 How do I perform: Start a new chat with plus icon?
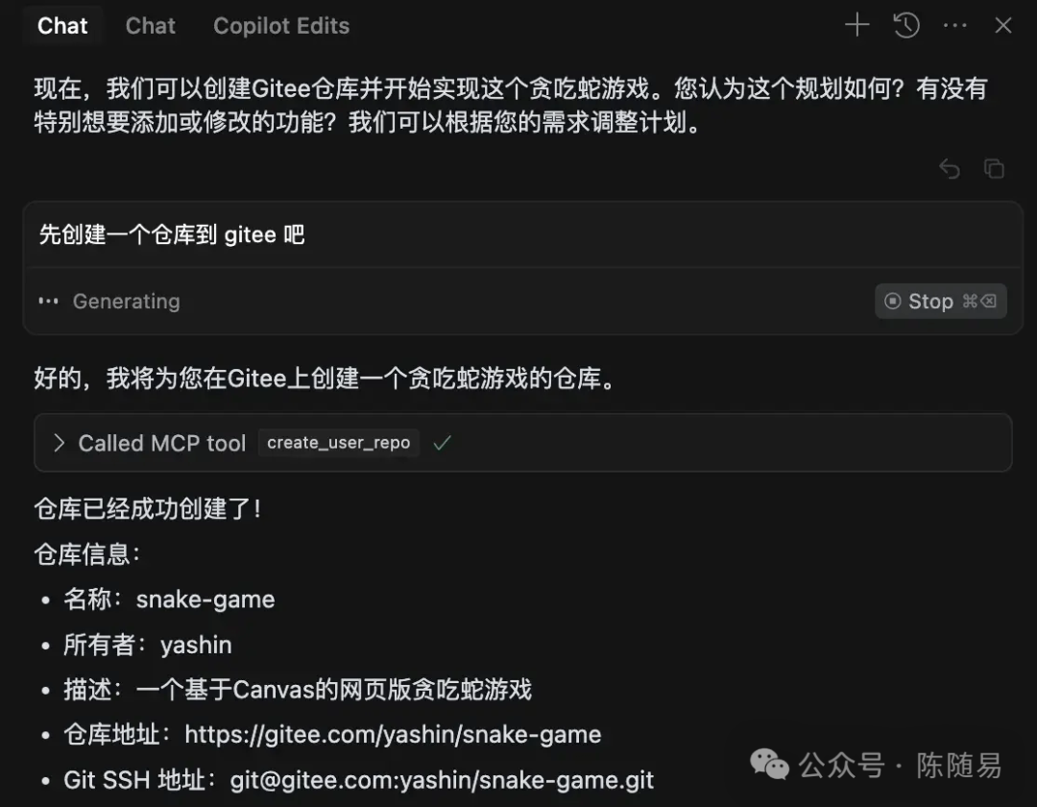click(x=857, y=25)
